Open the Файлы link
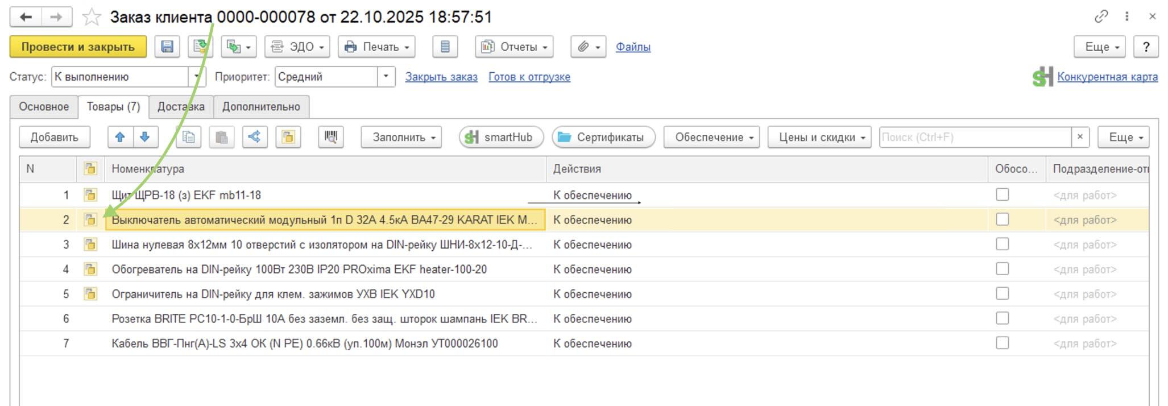 (x=633, y=47)
